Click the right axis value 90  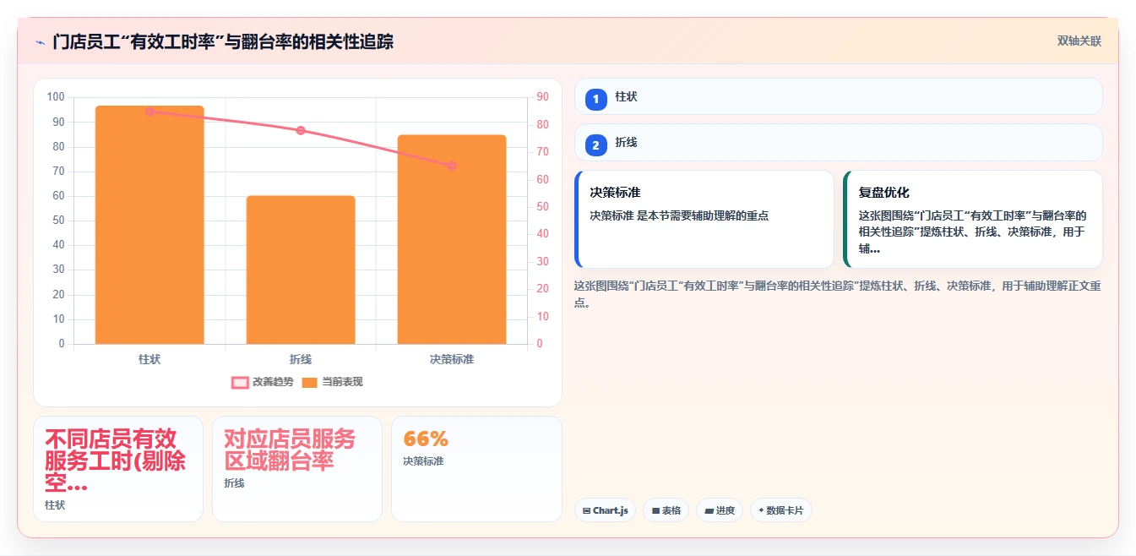click(542, 97)
